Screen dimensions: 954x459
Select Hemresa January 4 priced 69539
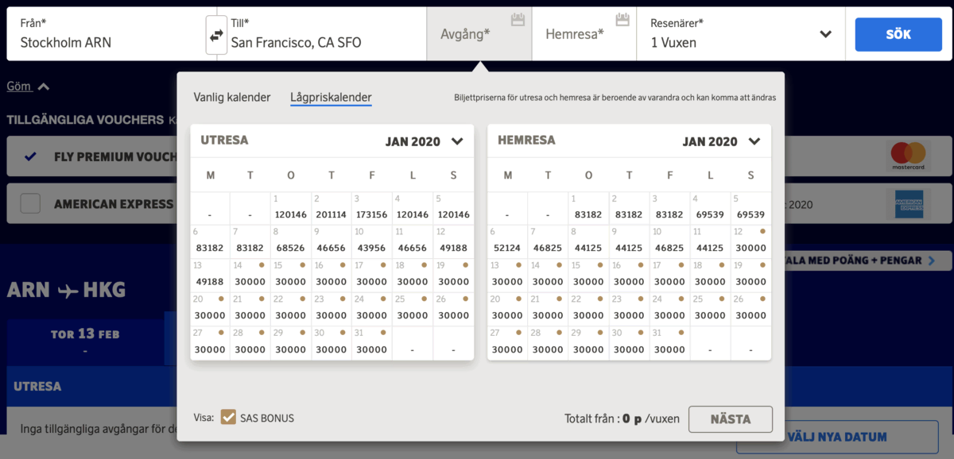tap(710, 208)
